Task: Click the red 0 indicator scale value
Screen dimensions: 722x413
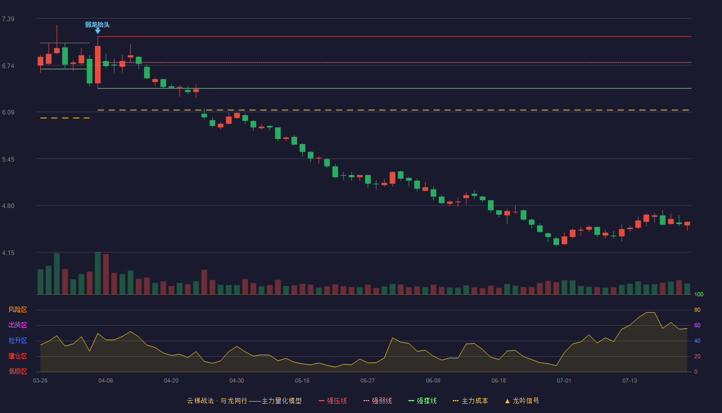Action: pyautogui.click(x=696, y=372)
